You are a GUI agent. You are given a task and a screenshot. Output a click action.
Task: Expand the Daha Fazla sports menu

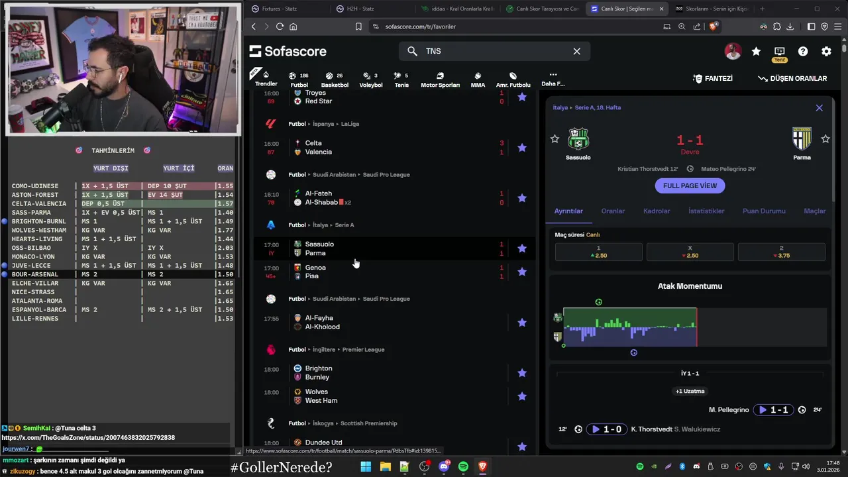tap(553, 79)
